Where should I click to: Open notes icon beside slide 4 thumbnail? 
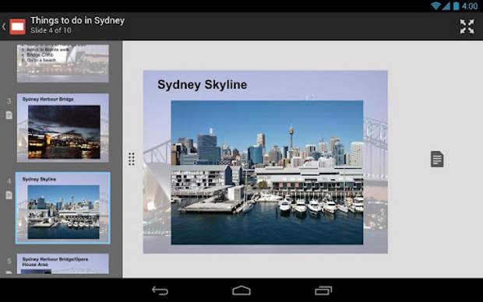click(9, 195)
